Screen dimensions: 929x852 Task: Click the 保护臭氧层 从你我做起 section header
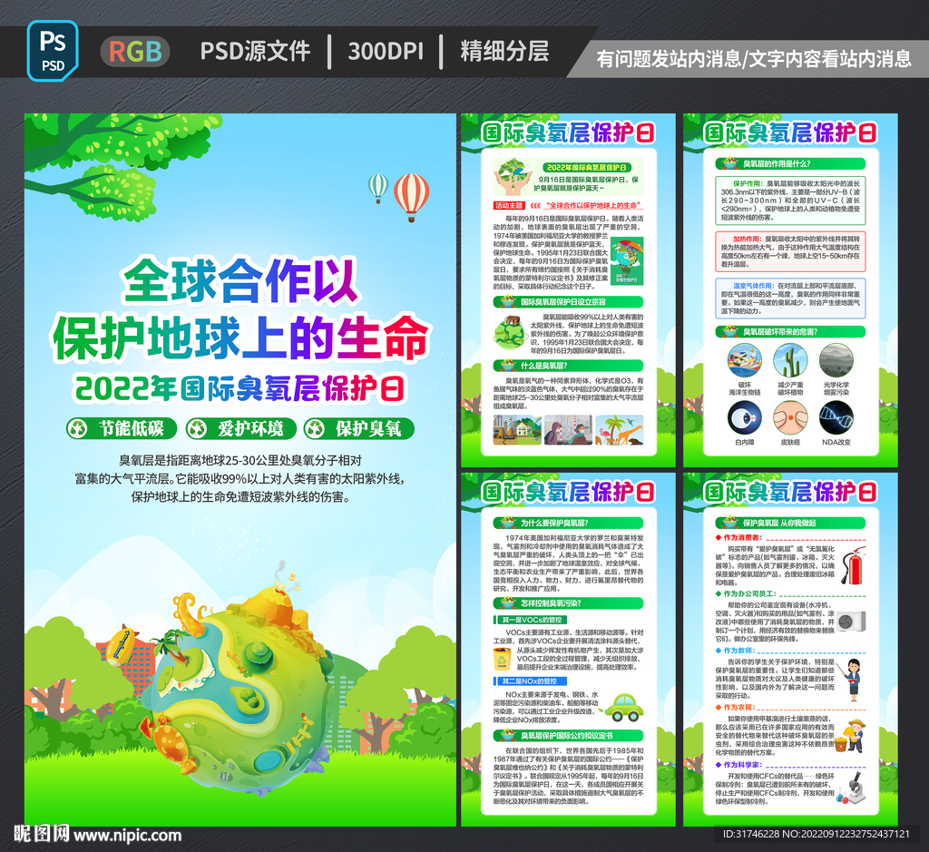790,523
